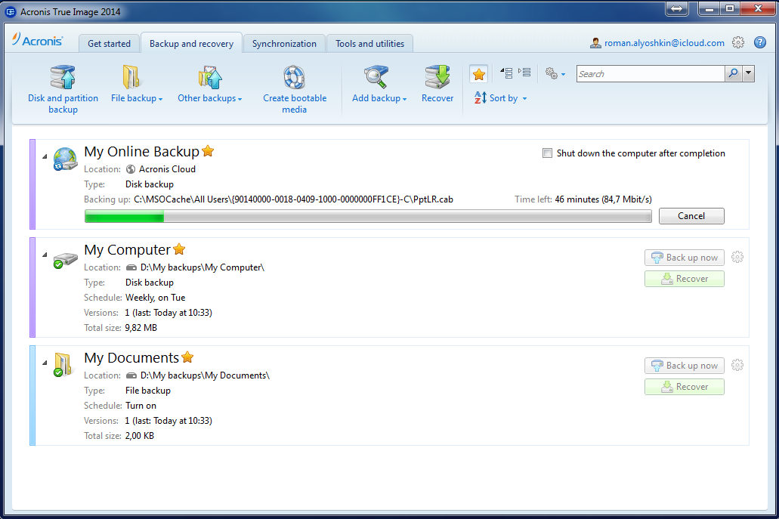Expand all backup boxes icon
This screenshot has width=779, height=519.
[524, 73]
